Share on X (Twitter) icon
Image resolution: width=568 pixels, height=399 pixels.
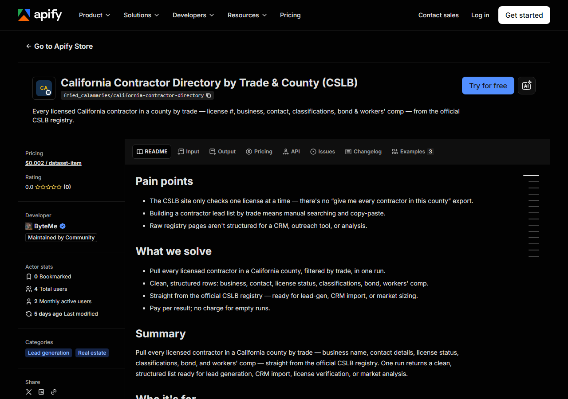click(29, 392)
